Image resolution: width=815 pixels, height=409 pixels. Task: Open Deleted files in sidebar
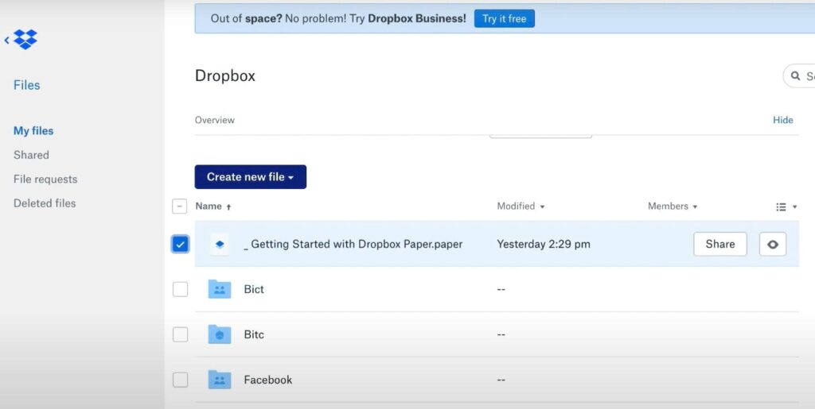[x=45, y=203]
